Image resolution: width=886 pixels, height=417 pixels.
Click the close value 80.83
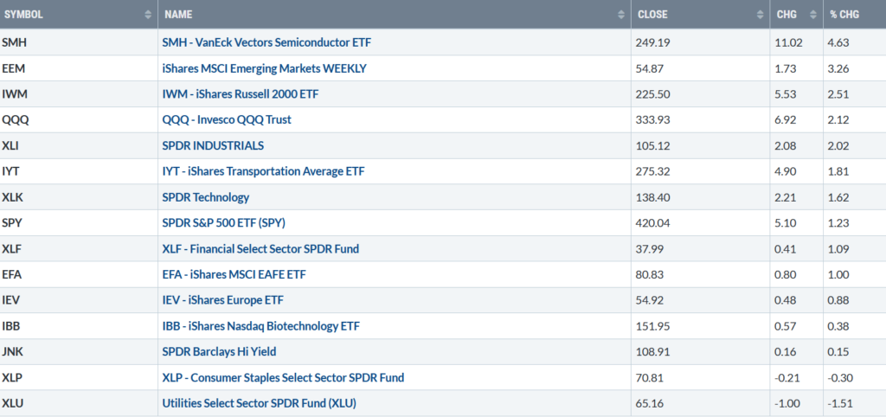click(x=651, y=274)
